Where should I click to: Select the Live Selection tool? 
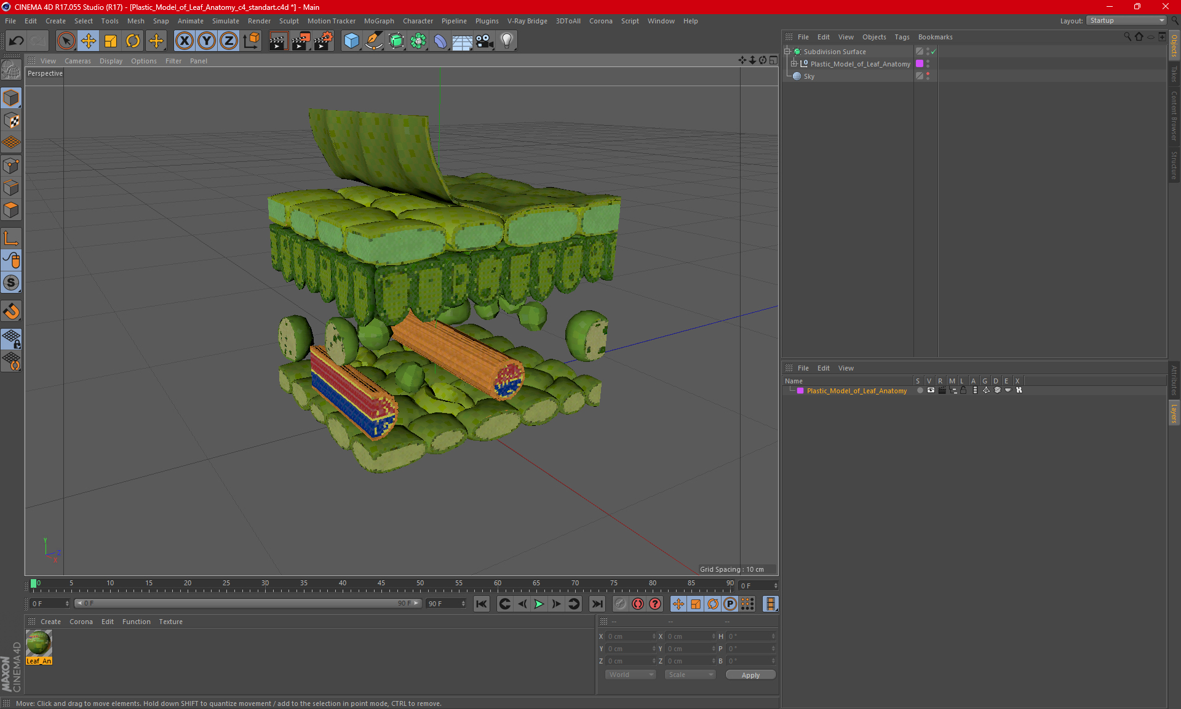click(x=66, y=41)
